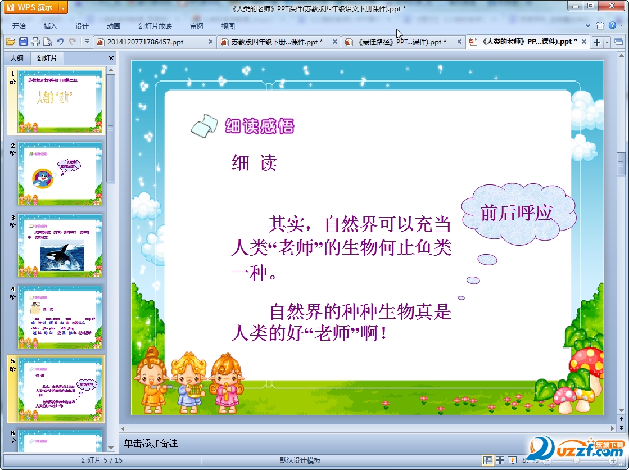The height and width of the screenshot is (470, 629).
Task: Click the 细 读 text on the slide
Action: (254, 163)
